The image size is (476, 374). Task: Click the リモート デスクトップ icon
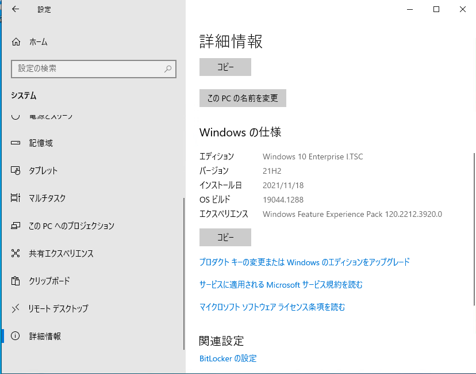pyautogui.click(x=16, y=308)
